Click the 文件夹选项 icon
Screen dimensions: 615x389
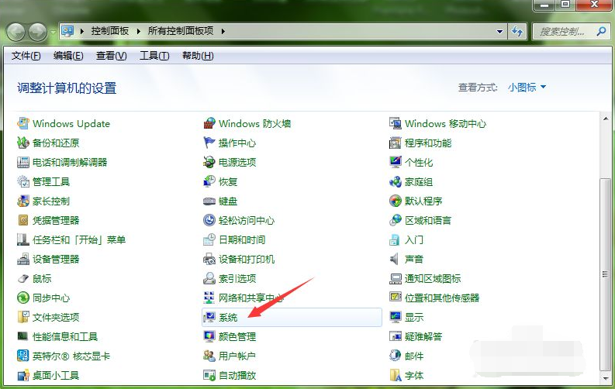pos(23,317)
